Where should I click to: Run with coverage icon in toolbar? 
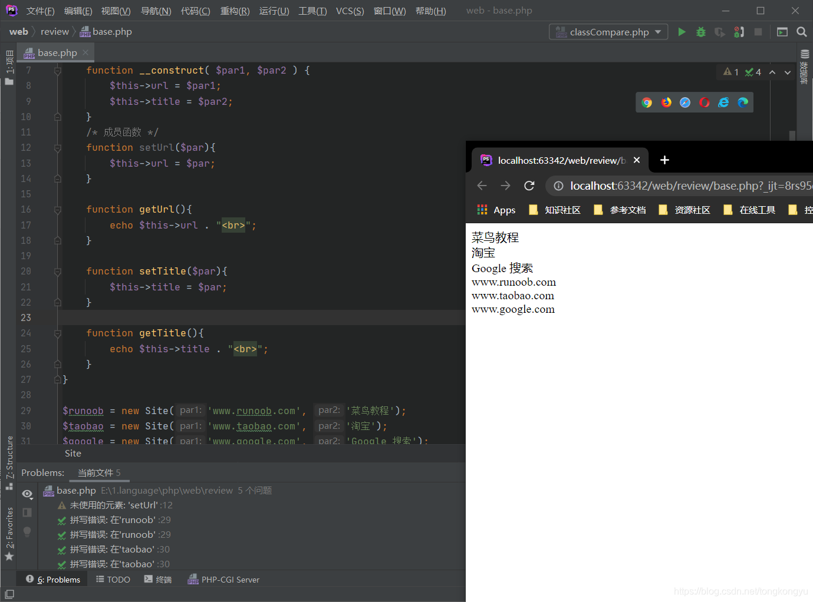tap(720, 32)
